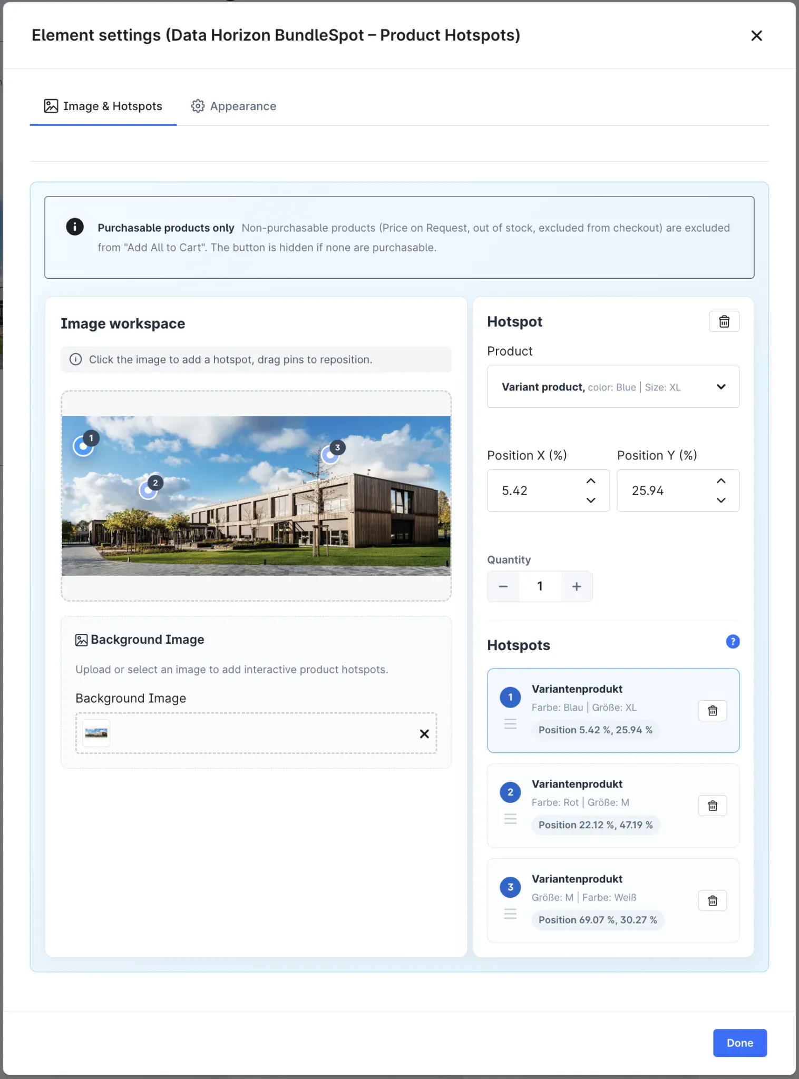Select hotspot pin 2 on the image
Viewport: 799px width, 1079px height.
pyautogui.click(x=148, y=490)
